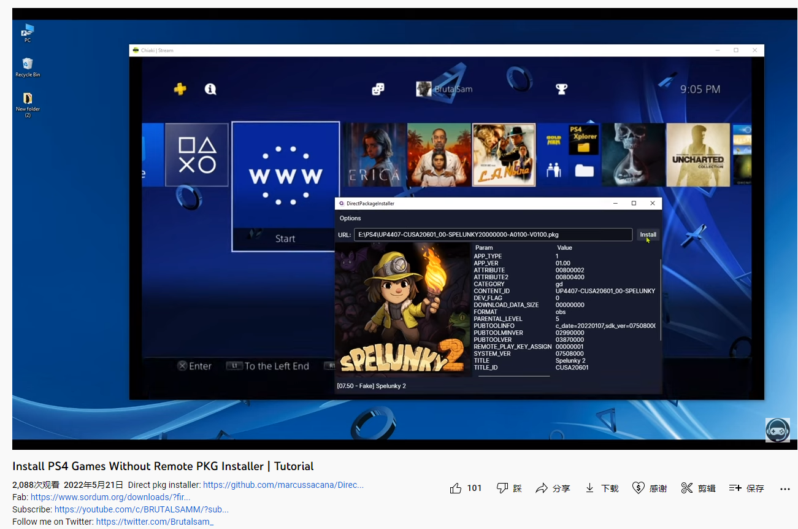
Task: Open the Options menu in DirectPackageInstaller
Action: click(350, 218)
